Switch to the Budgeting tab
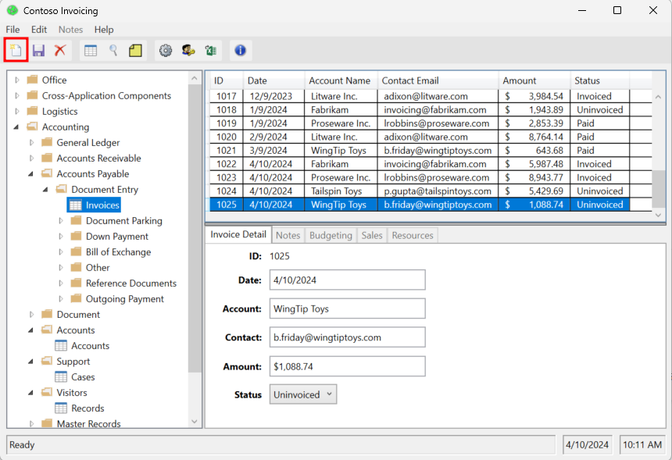This screenshot has height=460, width=672. tap(331, 235)
